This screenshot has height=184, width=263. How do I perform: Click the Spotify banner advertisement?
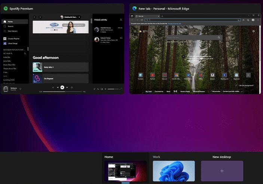click(x=61, y=27)
